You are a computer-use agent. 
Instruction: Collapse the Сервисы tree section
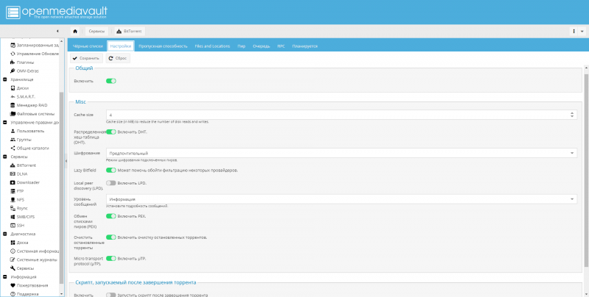coord(5,157)
